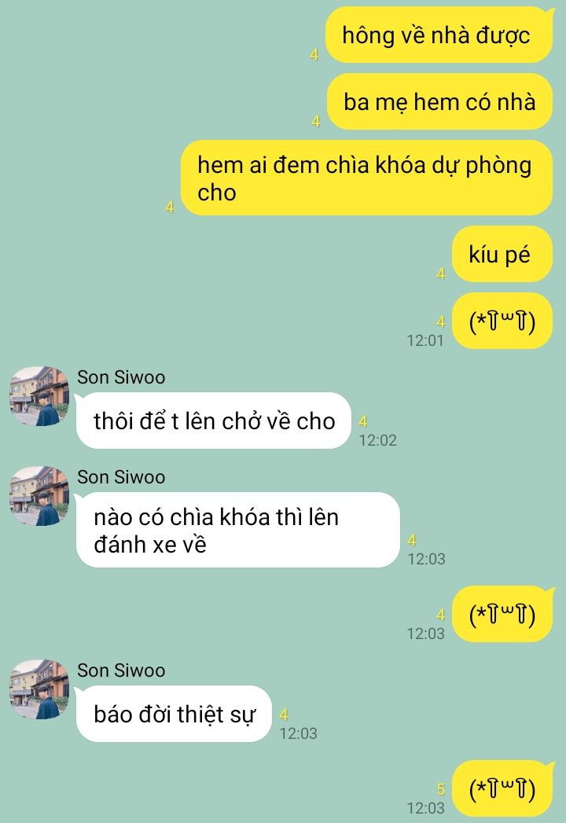Tap message 'hem ai đem chìa khóa dự phòng cho'

click(366, 178)
